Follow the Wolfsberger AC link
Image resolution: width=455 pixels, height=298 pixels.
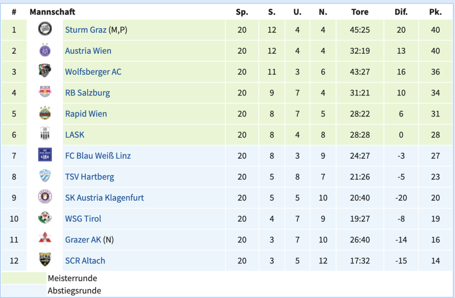point(93,72)
